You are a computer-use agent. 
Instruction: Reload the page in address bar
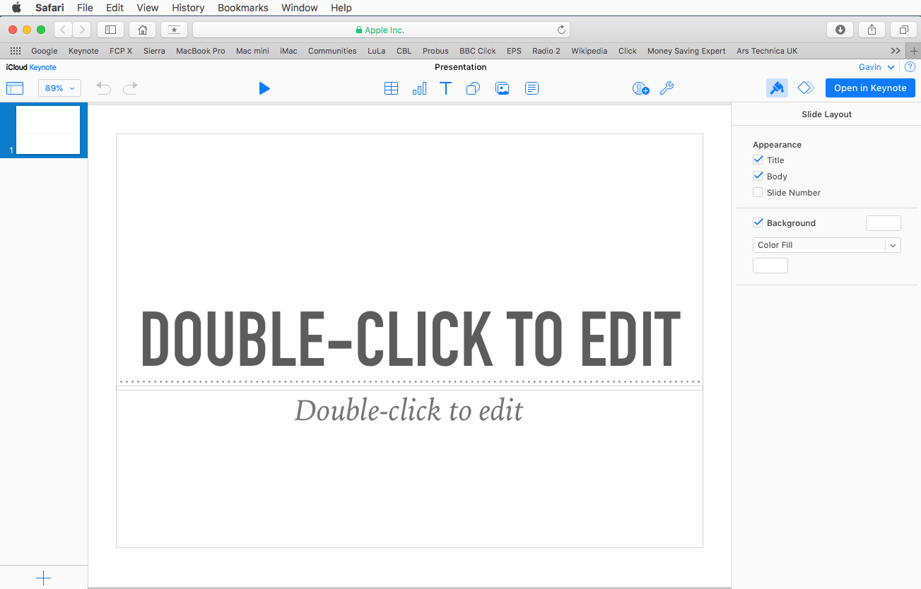click(x=561, y=30)
